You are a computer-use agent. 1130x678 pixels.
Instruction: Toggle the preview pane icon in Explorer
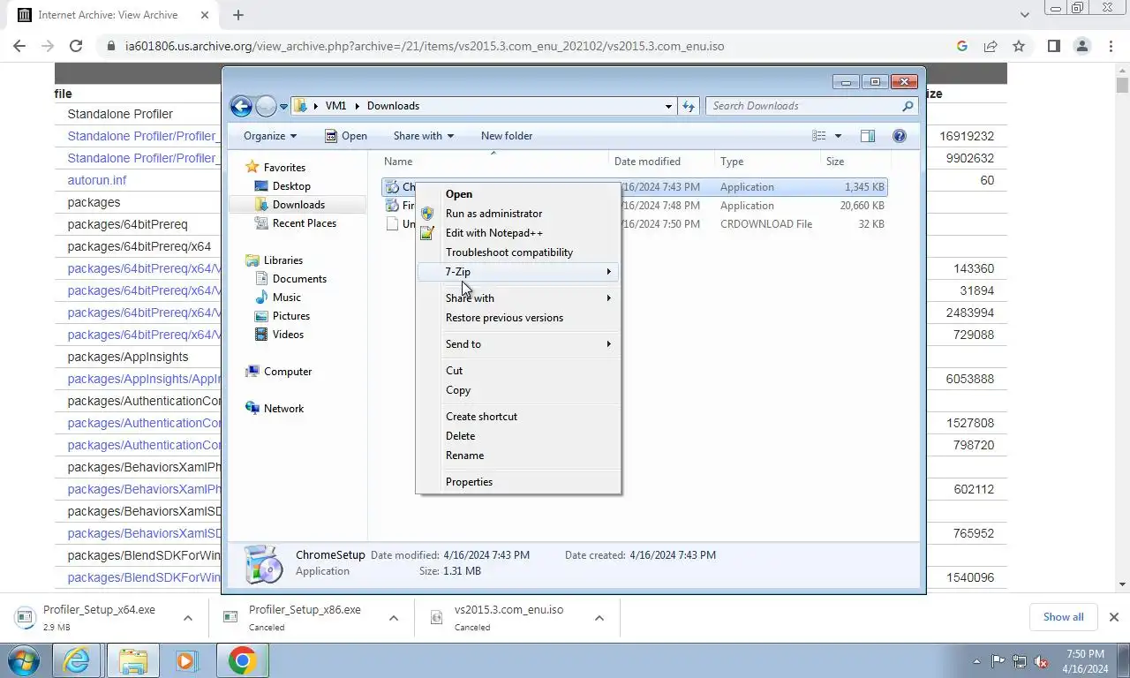868,136
